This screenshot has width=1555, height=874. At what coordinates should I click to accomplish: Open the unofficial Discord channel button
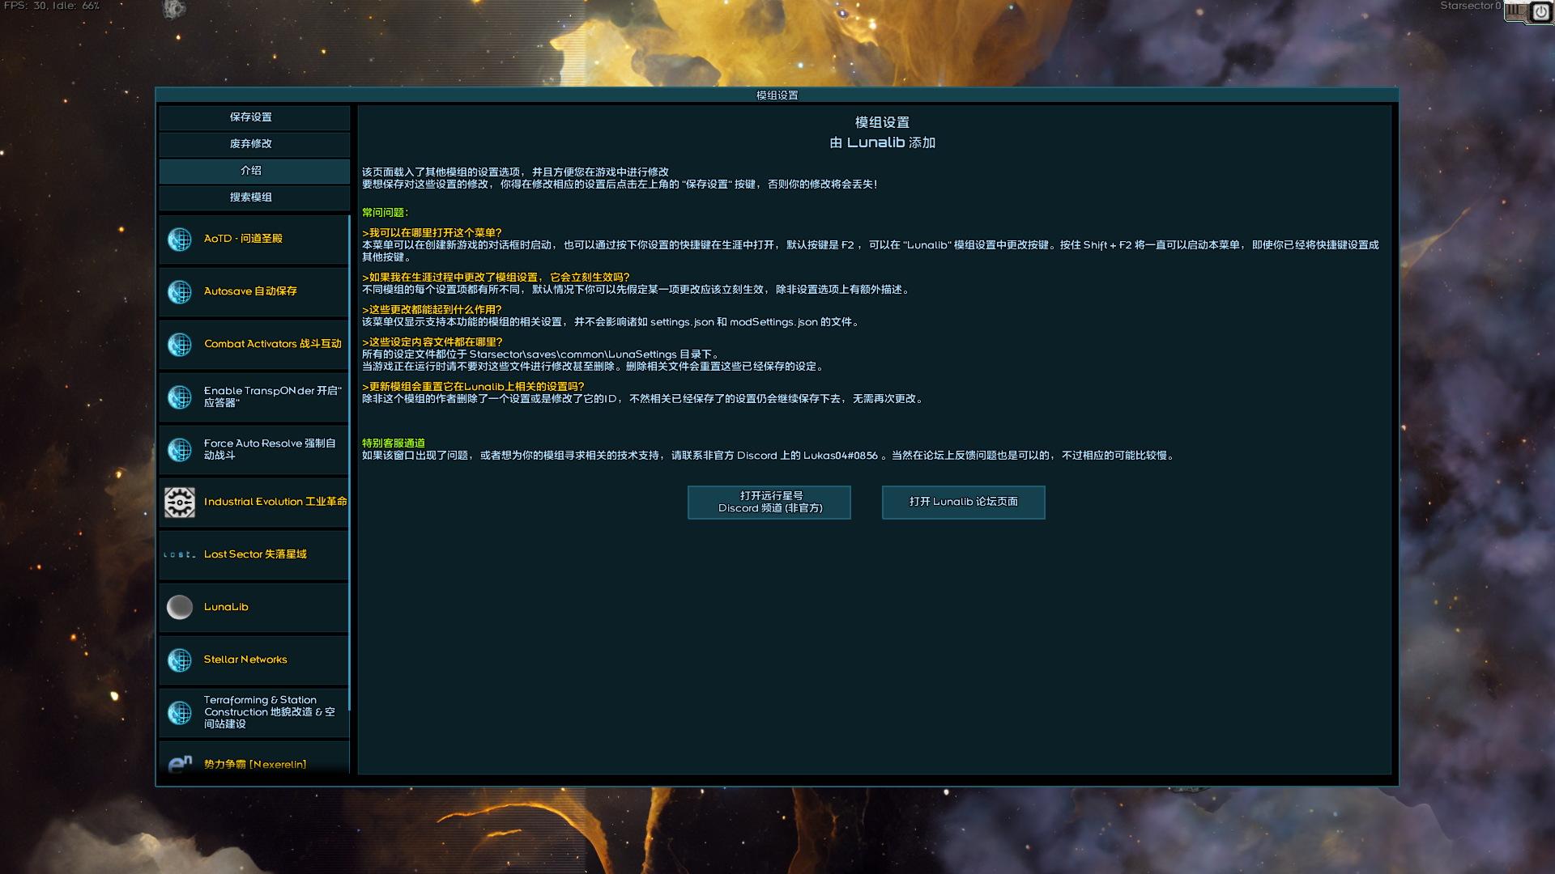point(769,502)
